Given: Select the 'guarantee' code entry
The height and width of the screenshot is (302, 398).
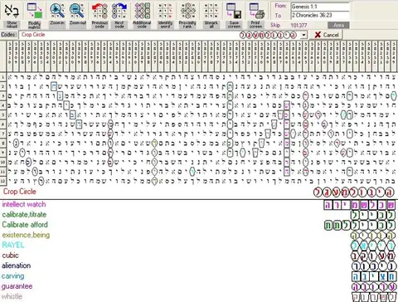Looking at the screenshot, I should (x=17, y=286).
